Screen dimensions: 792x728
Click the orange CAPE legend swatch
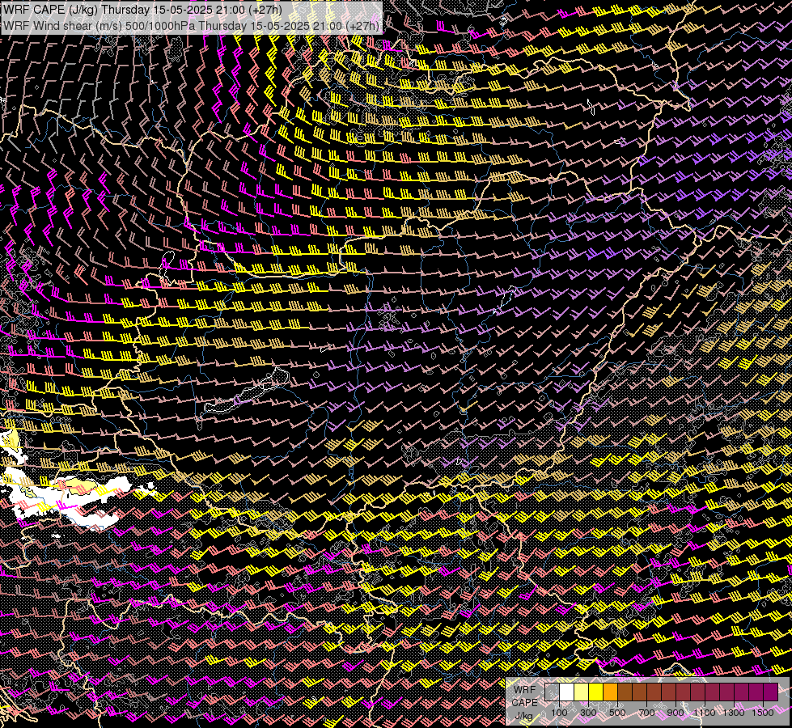pyautogui.click(x=610, y=692)
